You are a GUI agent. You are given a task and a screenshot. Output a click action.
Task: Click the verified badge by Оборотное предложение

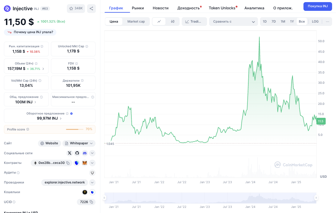click(72, 114)
